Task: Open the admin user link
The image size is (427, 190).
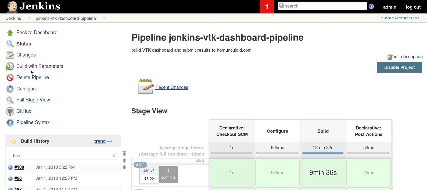Action: (x=390, y=7)
